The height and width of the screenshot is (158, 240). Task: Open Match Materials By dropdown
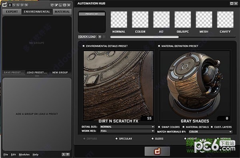210,132
